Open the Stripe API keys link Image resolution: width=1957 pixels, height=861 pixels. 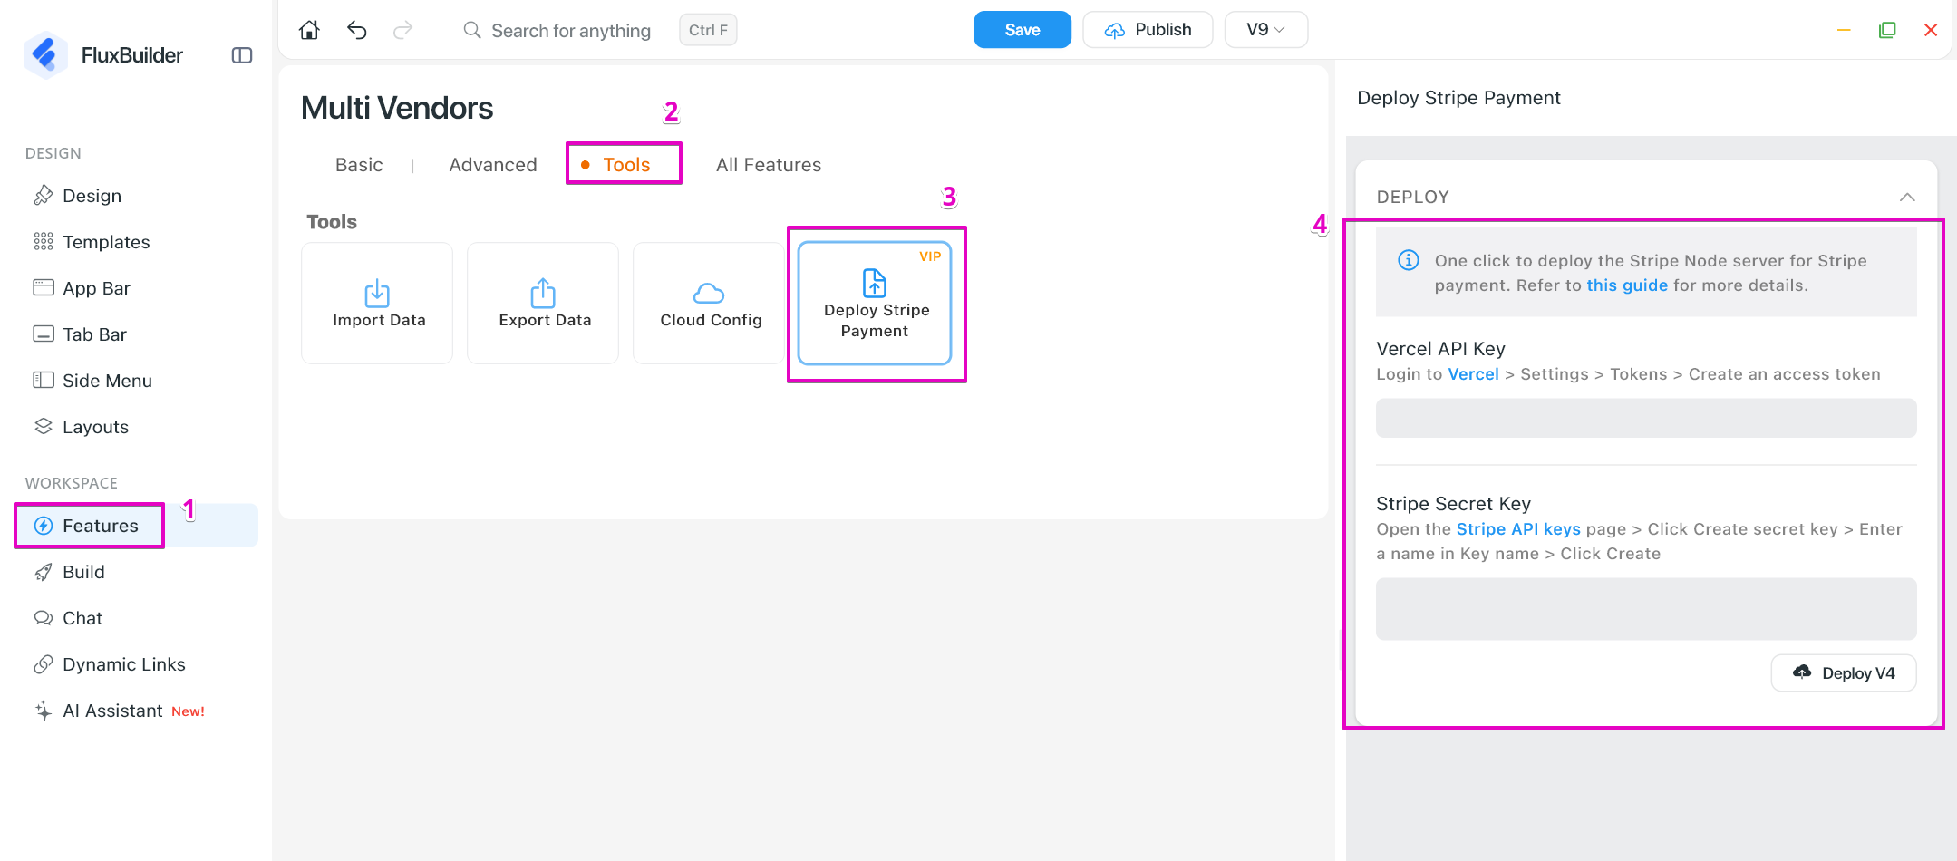coord(1518,529)
